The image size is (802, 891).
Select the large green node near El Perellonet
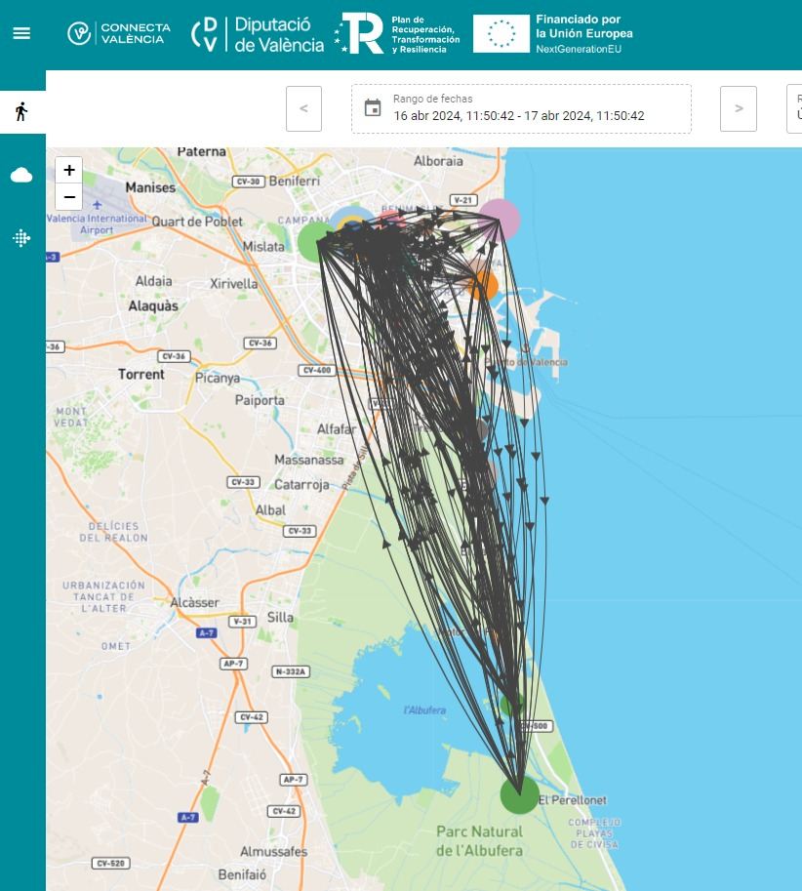tap(519, 794)
